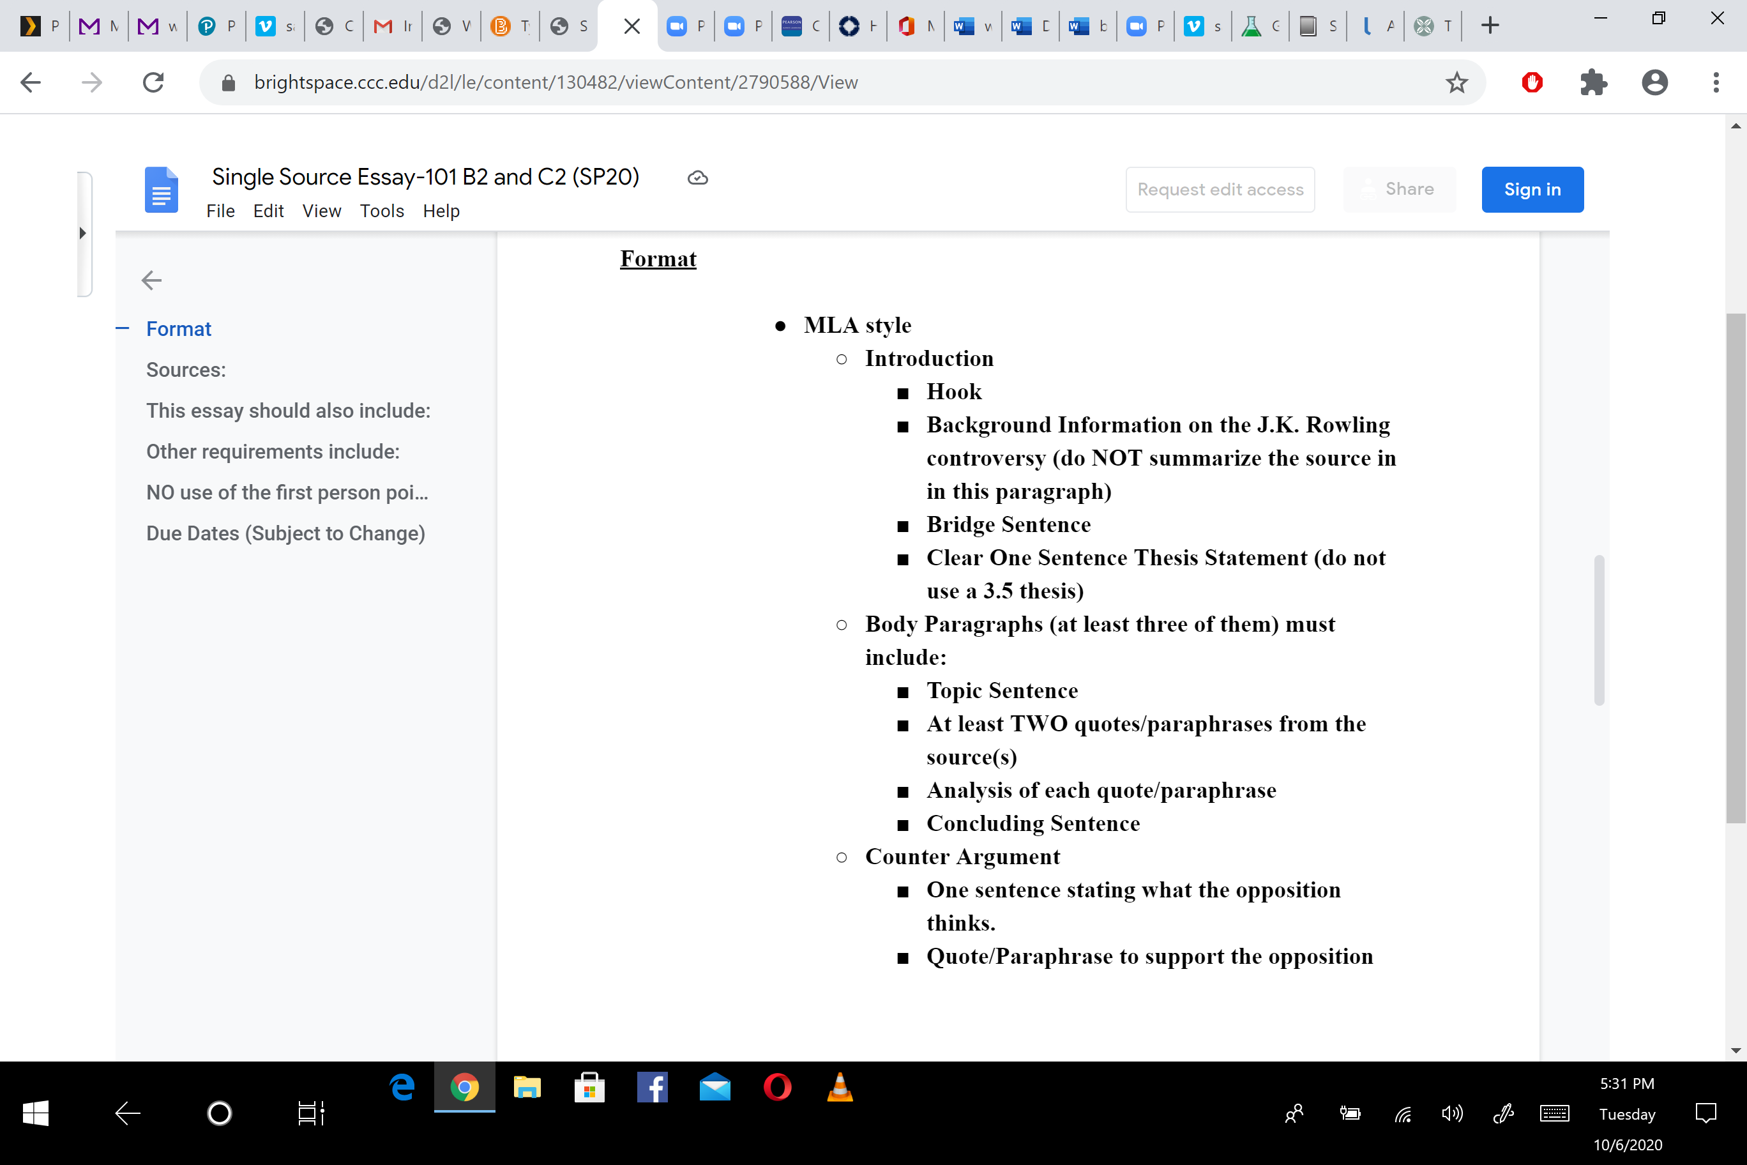Switch to the Office tab

coord(916,27)
